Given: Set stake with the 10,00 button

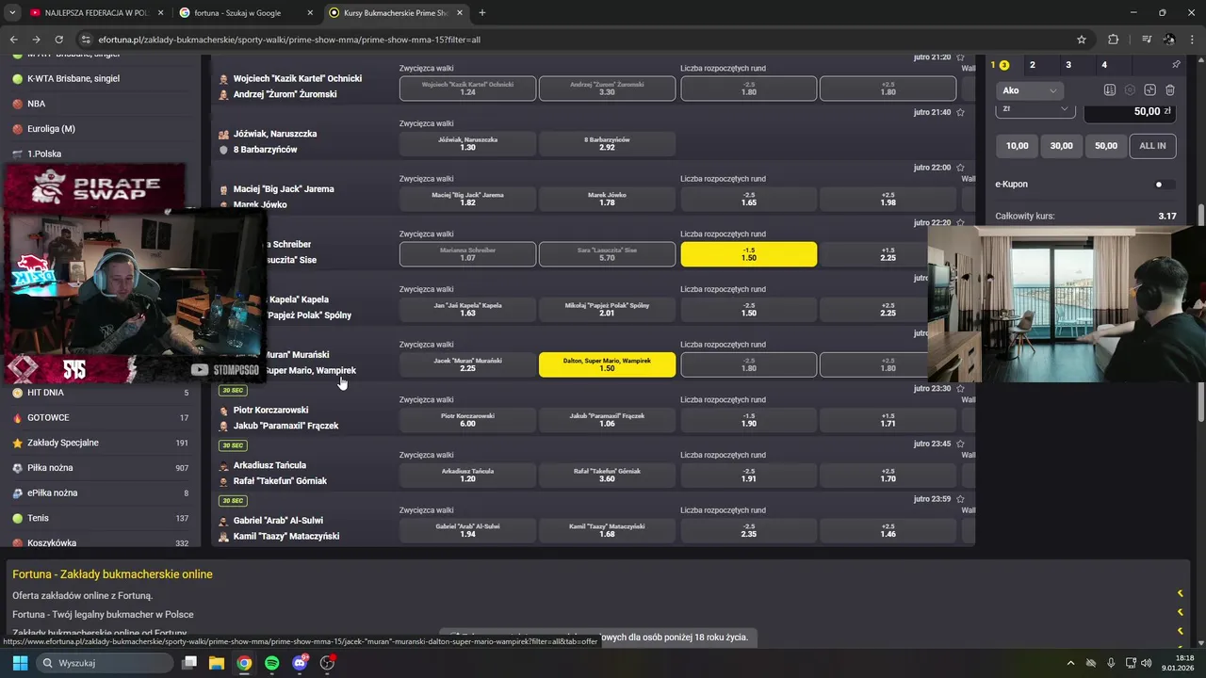Looking at the screenshot, I should [x=1017, y=146].
